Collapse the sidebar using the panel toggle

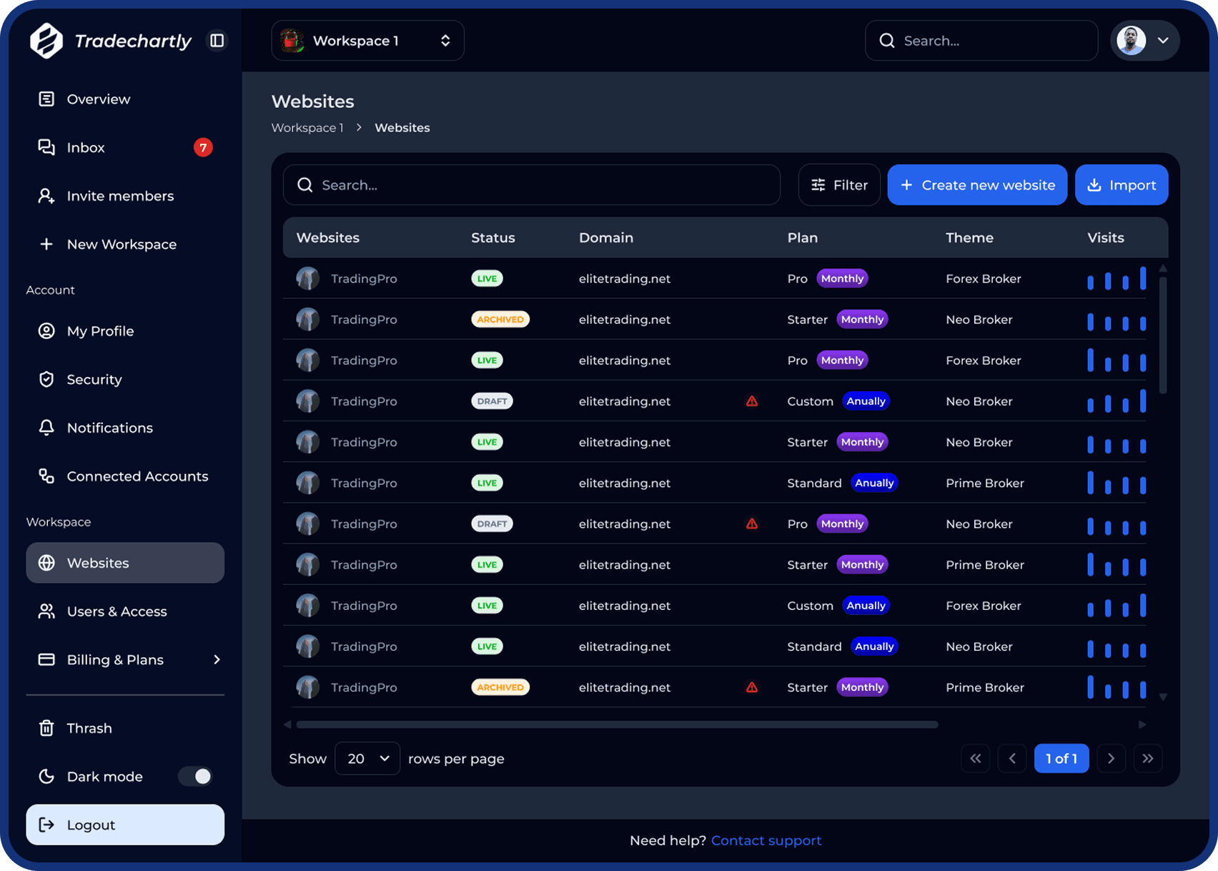coord(217,40)
